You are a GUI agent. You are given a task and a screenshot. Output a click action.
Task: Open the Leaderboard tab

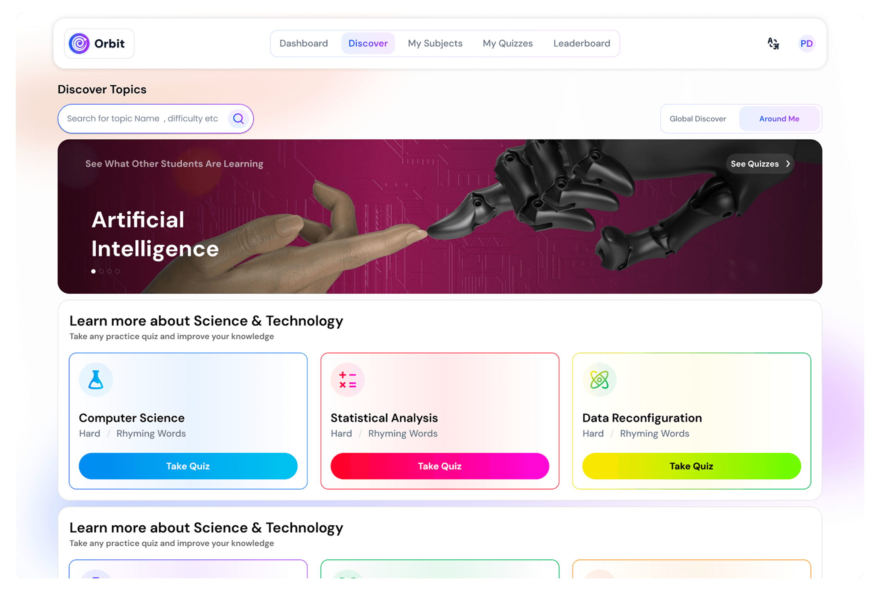(x=582, y=43)
